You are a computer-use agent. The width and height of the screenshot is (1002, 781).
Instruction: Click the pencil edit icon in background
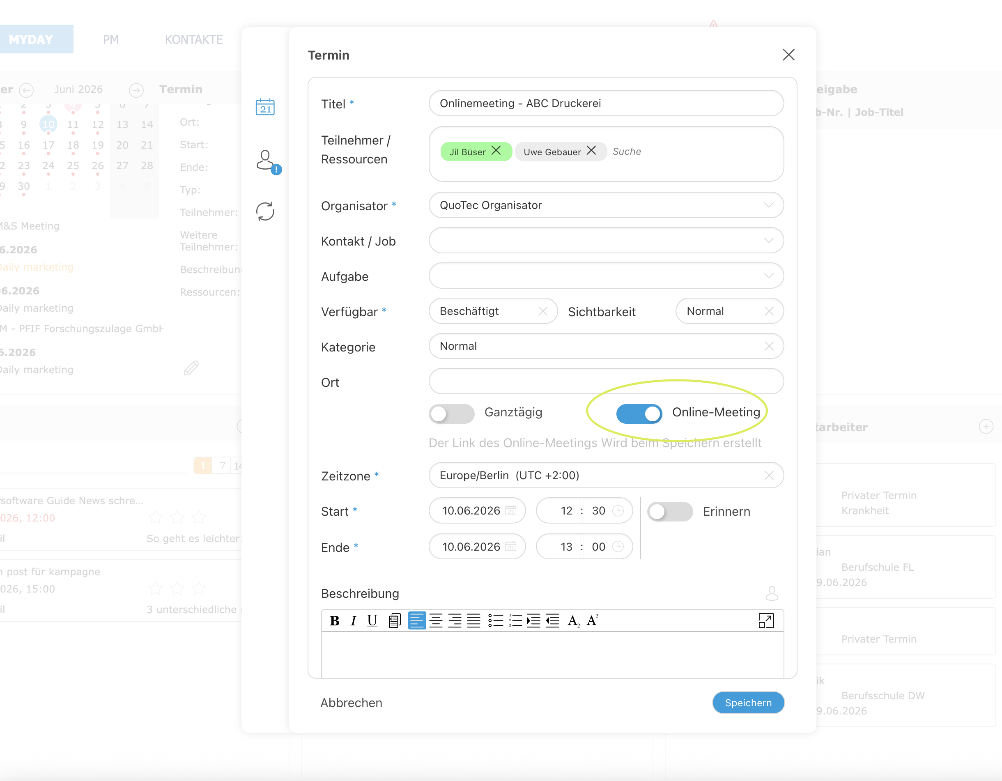[191, 368]
